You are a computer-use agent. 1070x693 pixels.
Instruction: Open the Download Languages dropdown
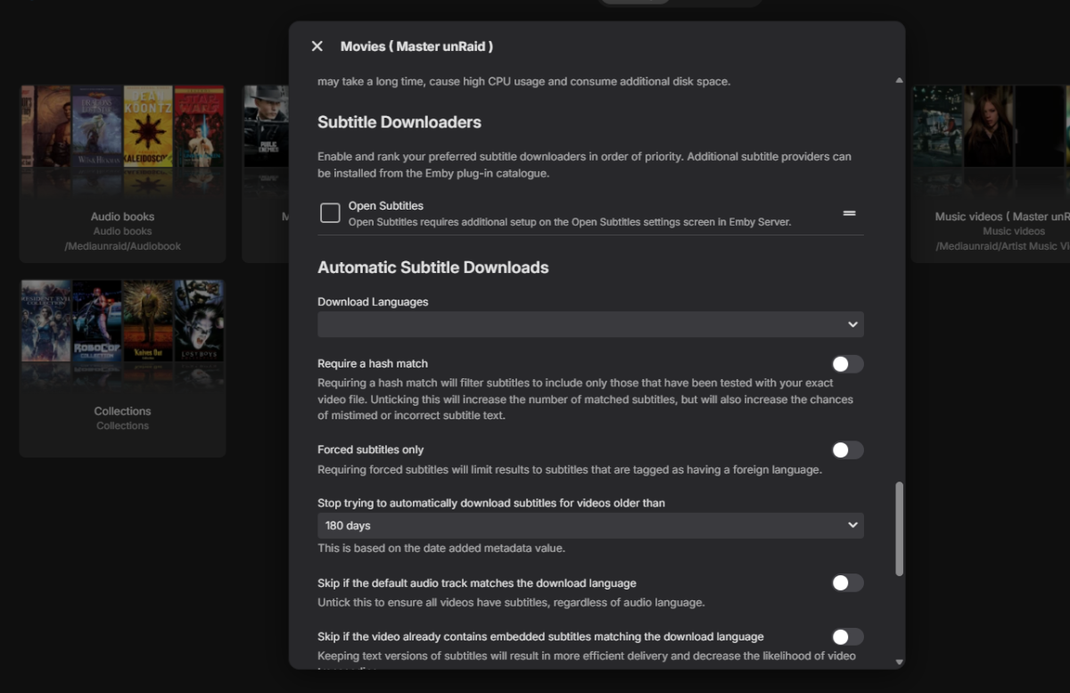[x=589, y=325]
